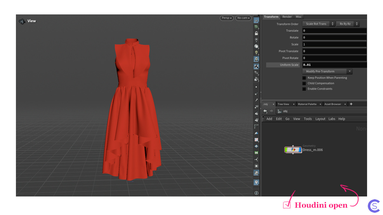Image resolution: width=383 pixels, height=215 pixels.
Task: Click the yellow light bulb lighting icon
Action: coord(256,53)
